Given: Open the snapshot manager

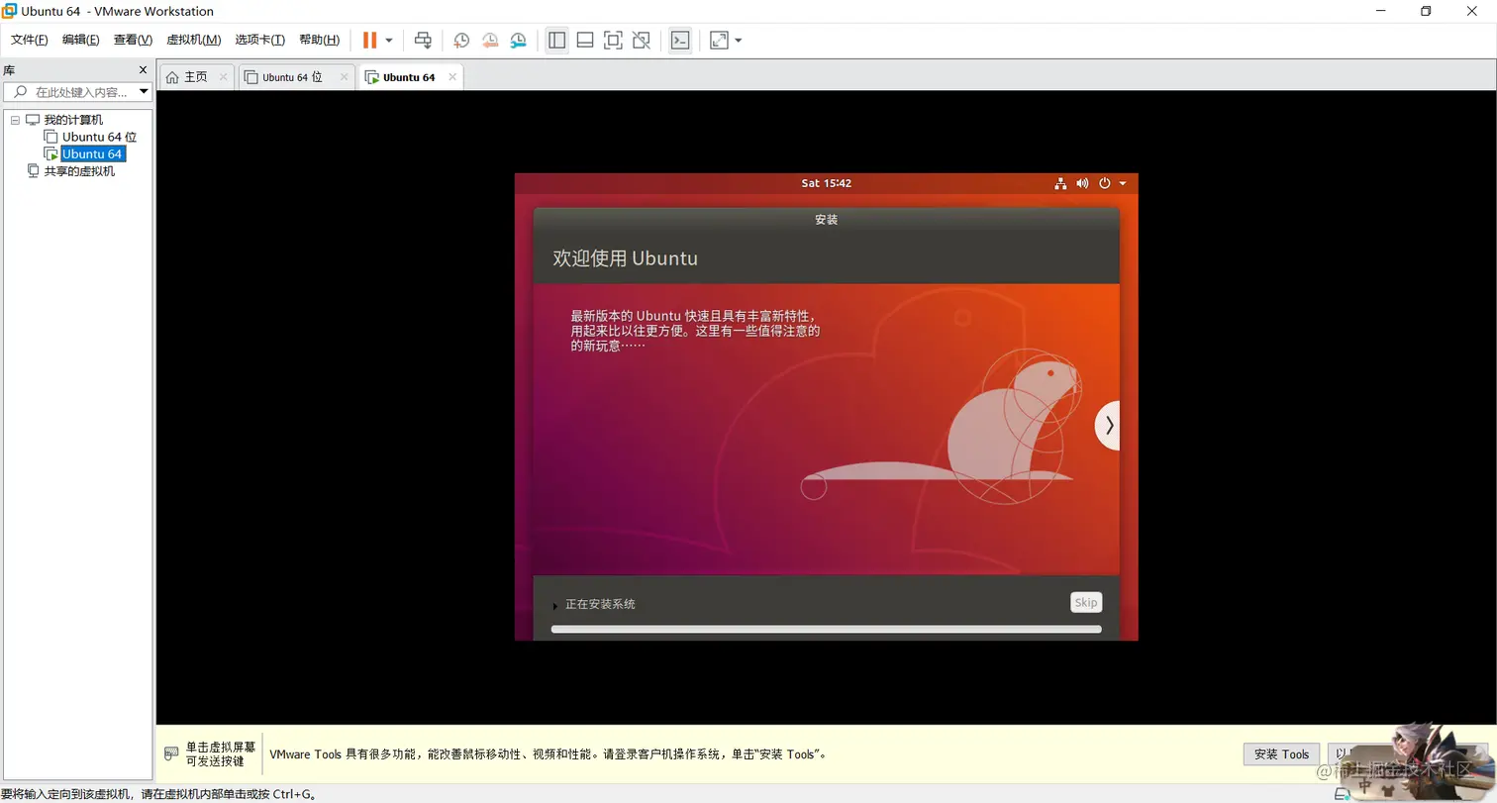Looking at the screenshot, I should tap(519, 40).
